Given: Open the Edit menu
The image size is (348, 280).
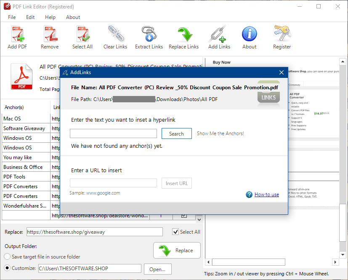Looking at the screenshot, I should (x=30, y=17).
